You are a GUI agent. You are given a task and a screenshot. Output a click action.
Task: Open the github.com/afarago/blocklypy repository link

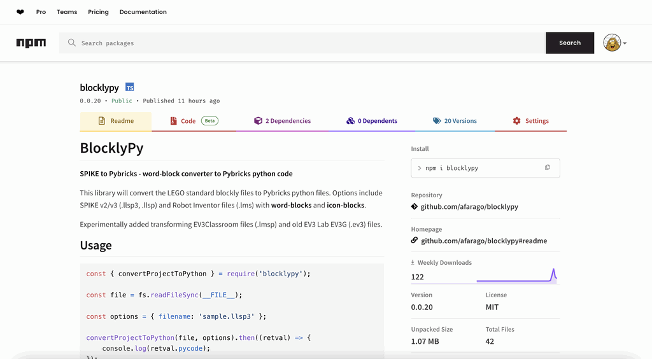pyautogui.click(x=469, y=207)
